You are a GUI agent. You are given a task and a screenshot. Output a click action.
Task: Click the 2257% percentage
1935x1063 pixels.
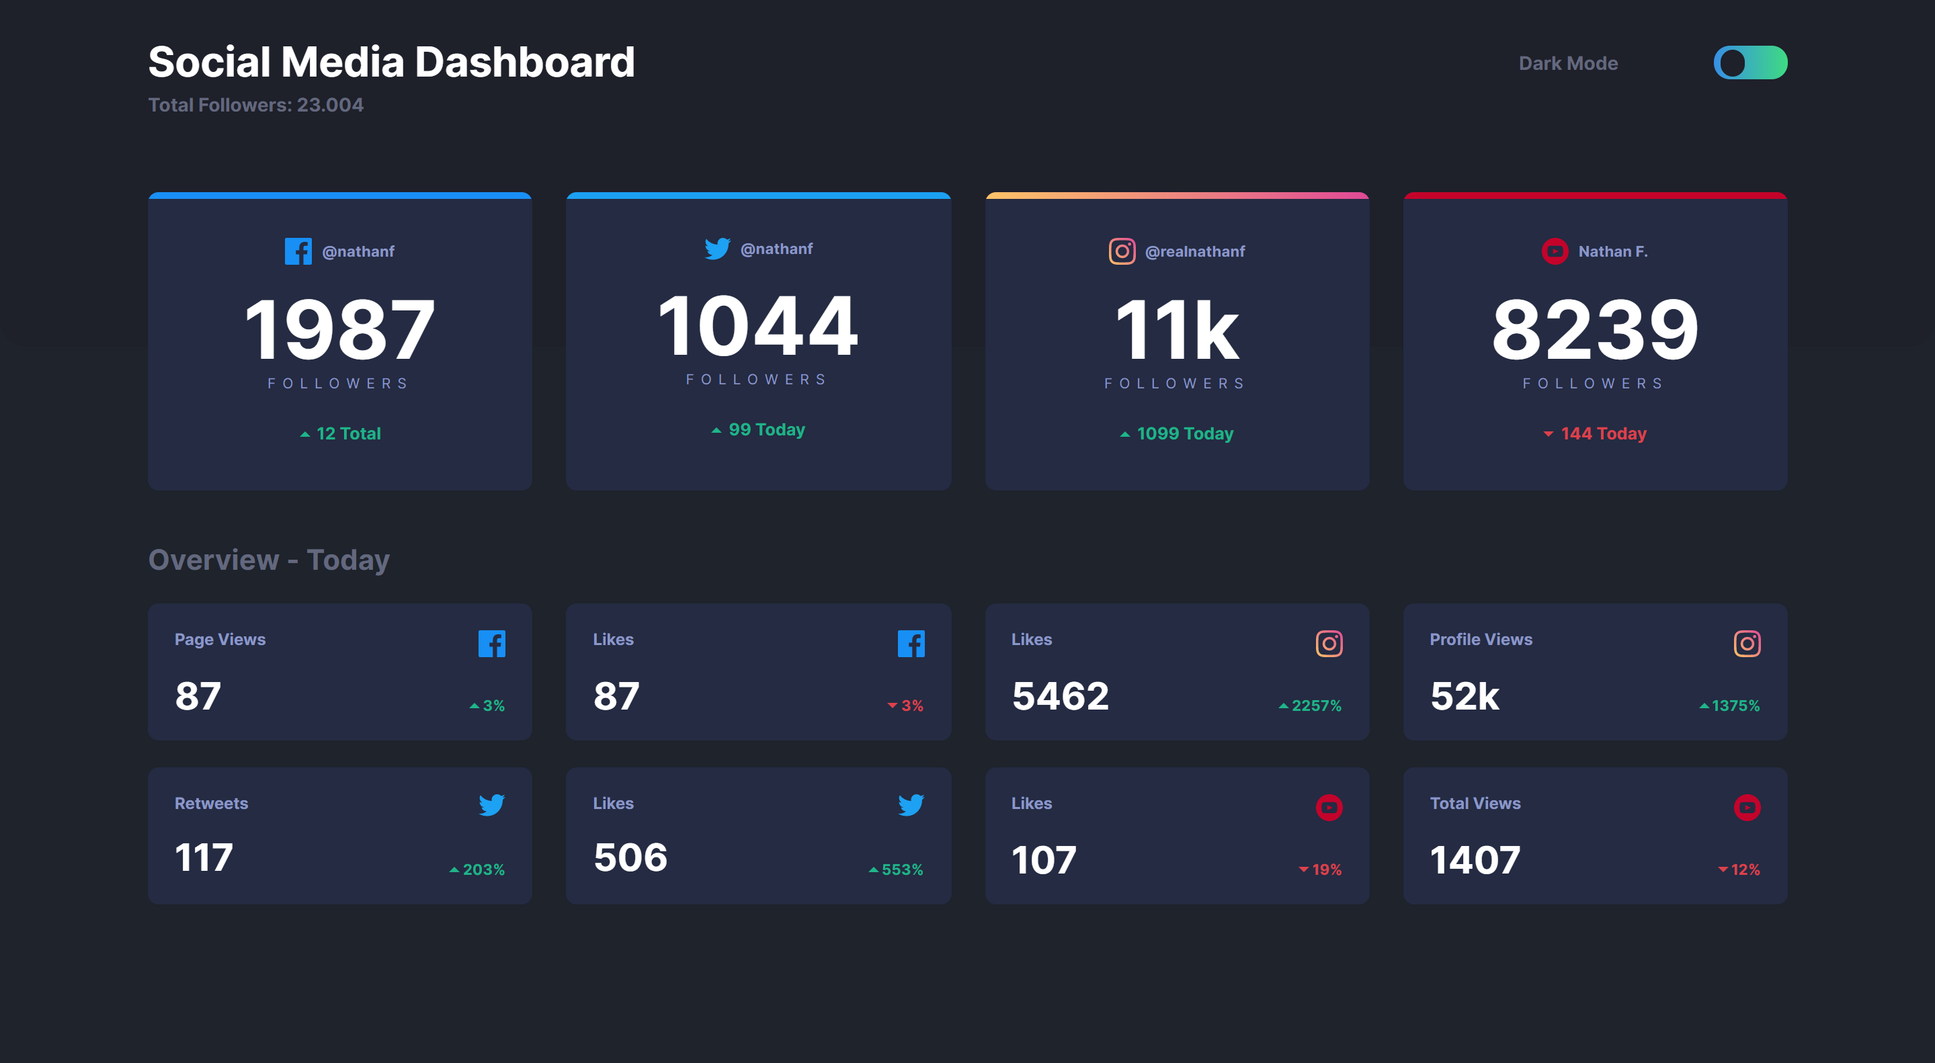tap(1316, 706)
